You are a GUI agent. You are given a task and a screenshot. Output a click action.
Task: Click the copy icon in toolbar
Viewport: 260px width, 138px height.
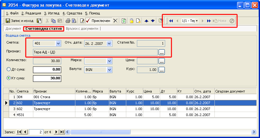click(x=53, y=21)
